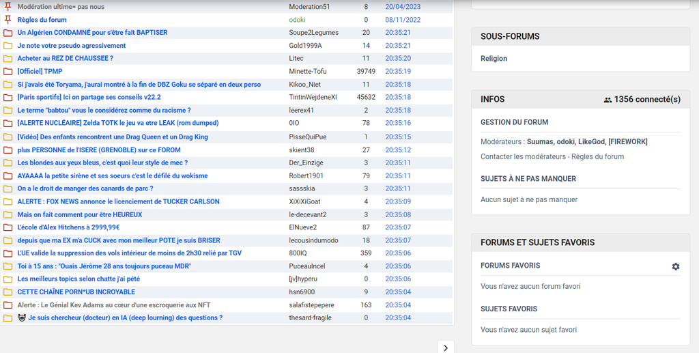Click yellow folder icon beside Acheter au REZ DE CHAUSSEE
This screenshot has width=699, height=353.
(x=8, y=59)
